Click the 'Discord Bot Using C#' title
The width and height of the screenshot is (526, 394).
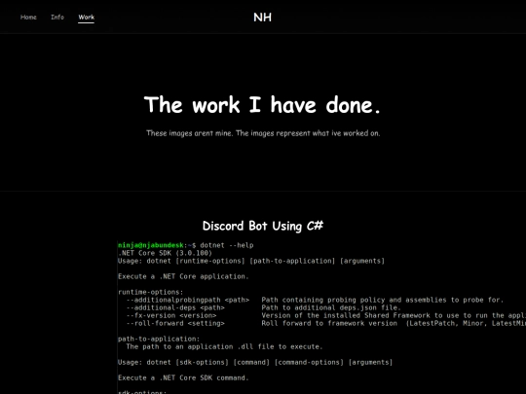263,226
